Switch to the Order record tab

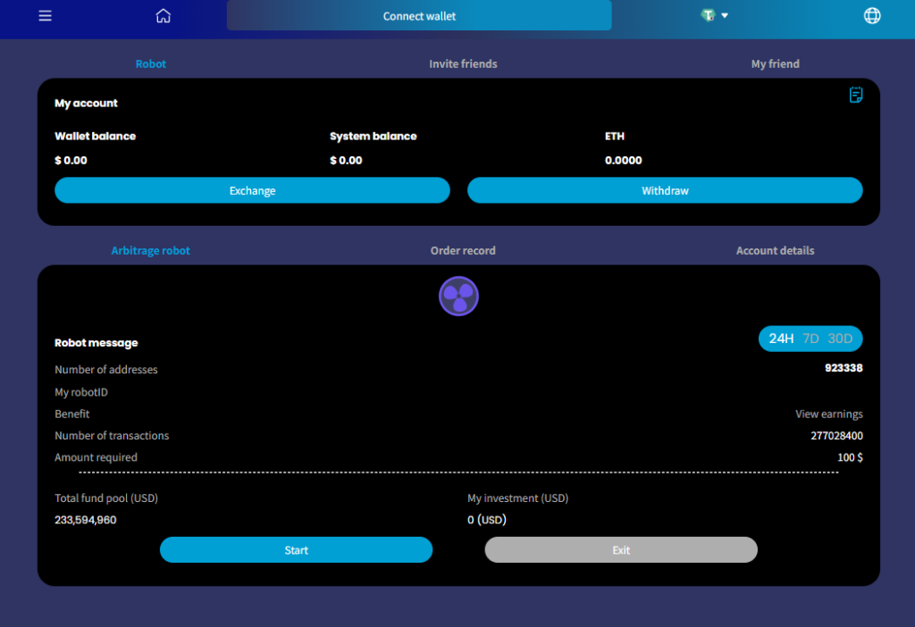463,251
